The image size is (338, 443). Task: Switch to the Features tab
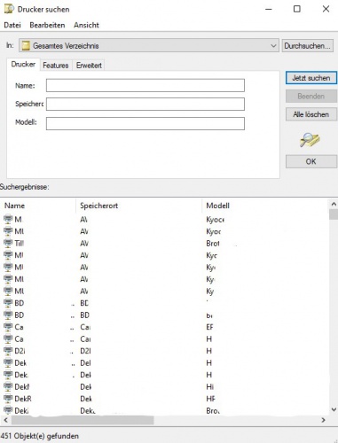click(x=56, y=66)
